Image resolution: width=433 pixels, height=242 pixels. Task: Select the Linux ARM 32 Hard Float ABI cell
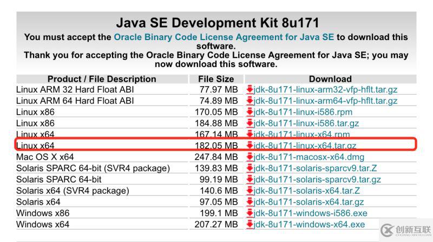[x=75, y=89]
